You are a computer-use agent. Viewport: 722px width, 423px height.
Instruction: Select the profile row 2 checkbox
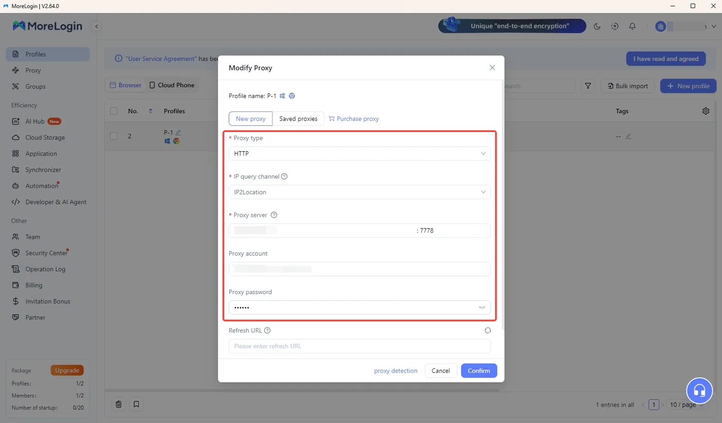pyautogui.click(x=114, y=136)
